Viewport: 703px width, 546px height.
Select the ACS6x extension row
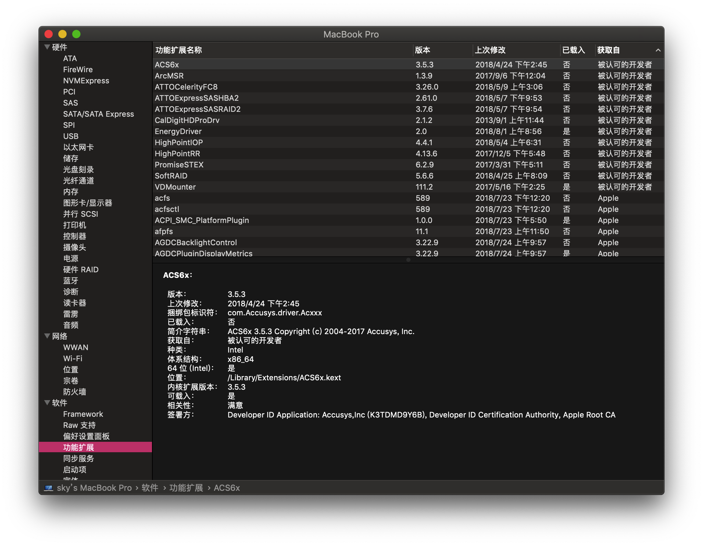pyautogui.click(x=408, y=65)
